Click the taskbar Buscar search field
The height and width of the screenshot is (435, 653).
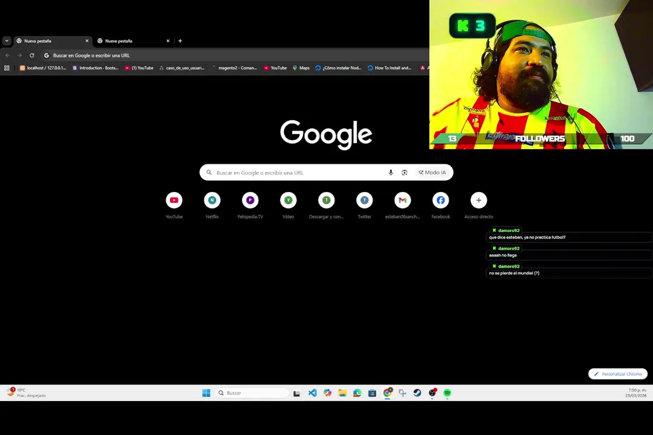tap(252, 393)
